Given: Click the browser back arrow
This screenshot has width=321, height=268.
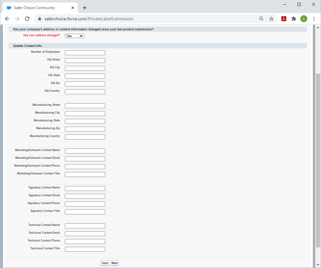Looking at the screenshot, I should tap(7, 19).
